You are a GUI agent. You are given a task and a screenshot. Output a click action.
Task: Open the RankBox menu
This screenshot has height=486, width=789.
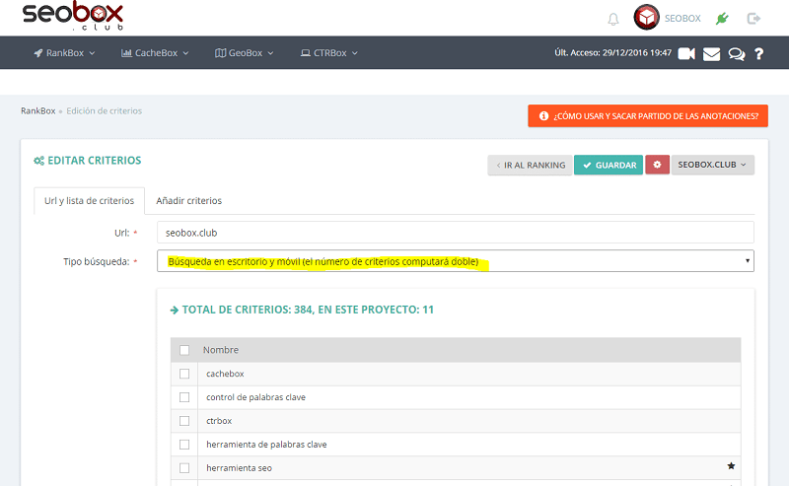(64, 53)
